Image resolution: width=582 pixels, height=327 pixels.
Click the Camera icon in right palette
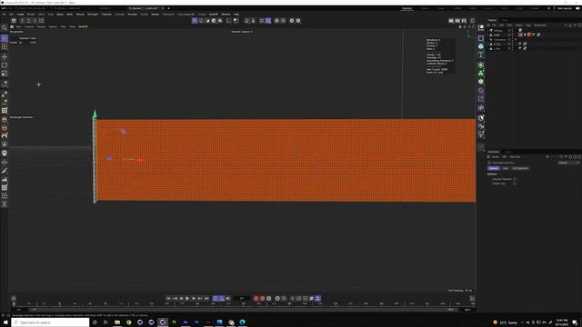[481, 126]
